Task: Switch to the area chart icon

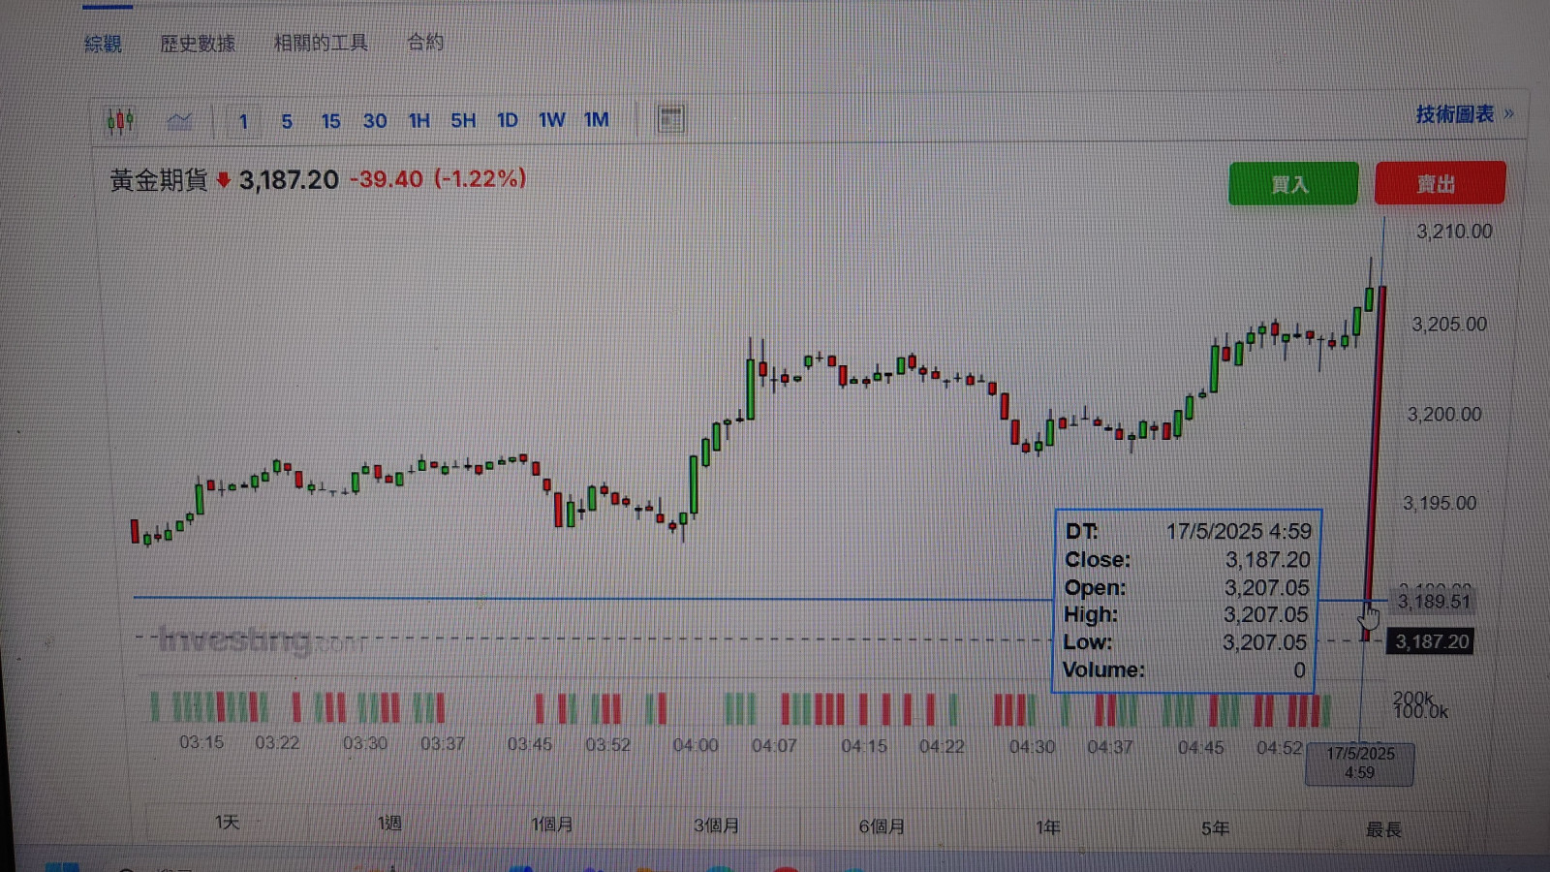Action: click(x=179, y=121)
